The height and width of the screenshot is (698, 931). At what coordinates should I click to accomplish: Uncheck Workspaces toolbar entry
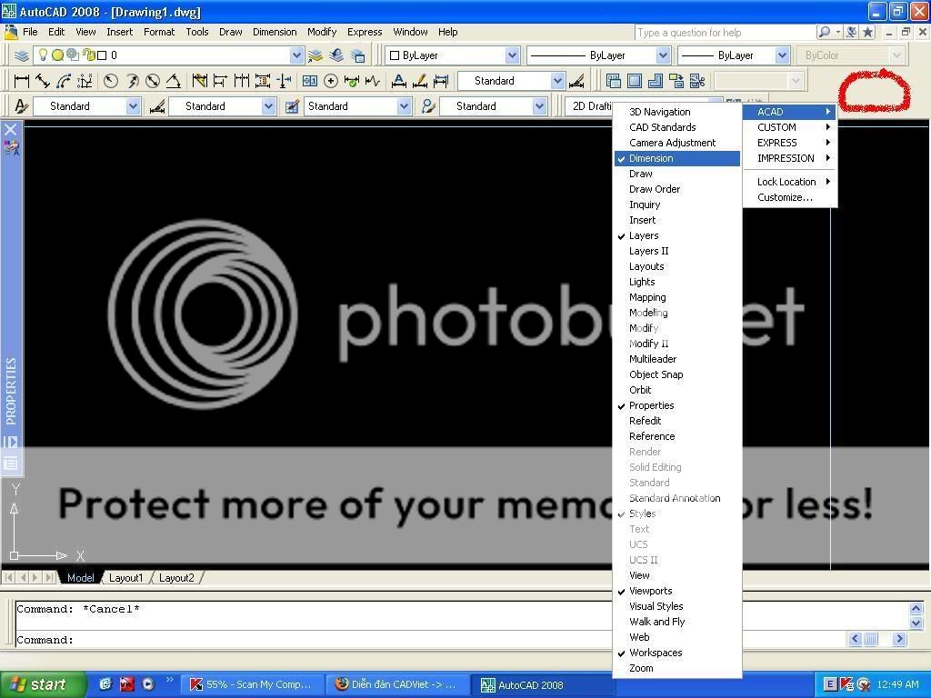point(676,653)
